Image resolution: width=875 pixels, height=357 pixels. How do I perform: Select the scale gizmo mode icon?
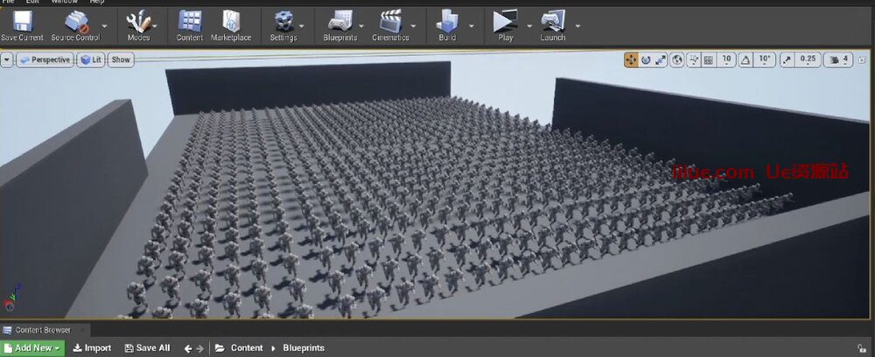(x=661, y=59)
